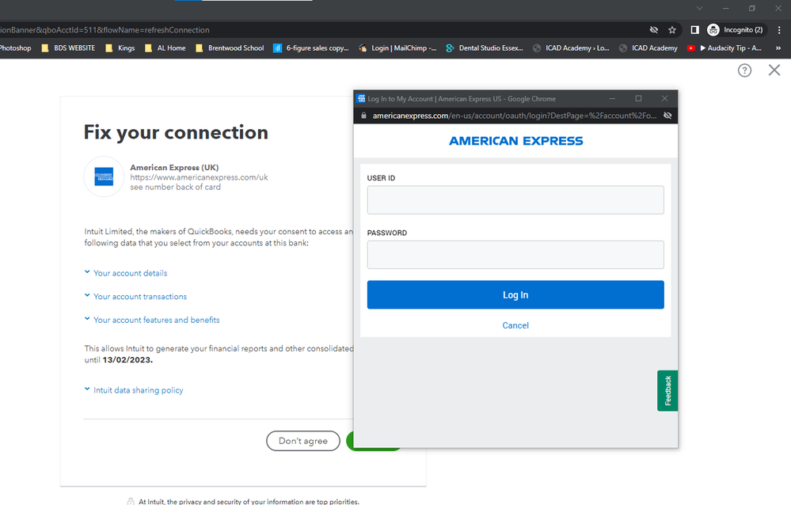Open the side panel icon in Chrome toolbar
Image resolution: width=791 pixels, height=505 pixels.
tap(694, 30)
